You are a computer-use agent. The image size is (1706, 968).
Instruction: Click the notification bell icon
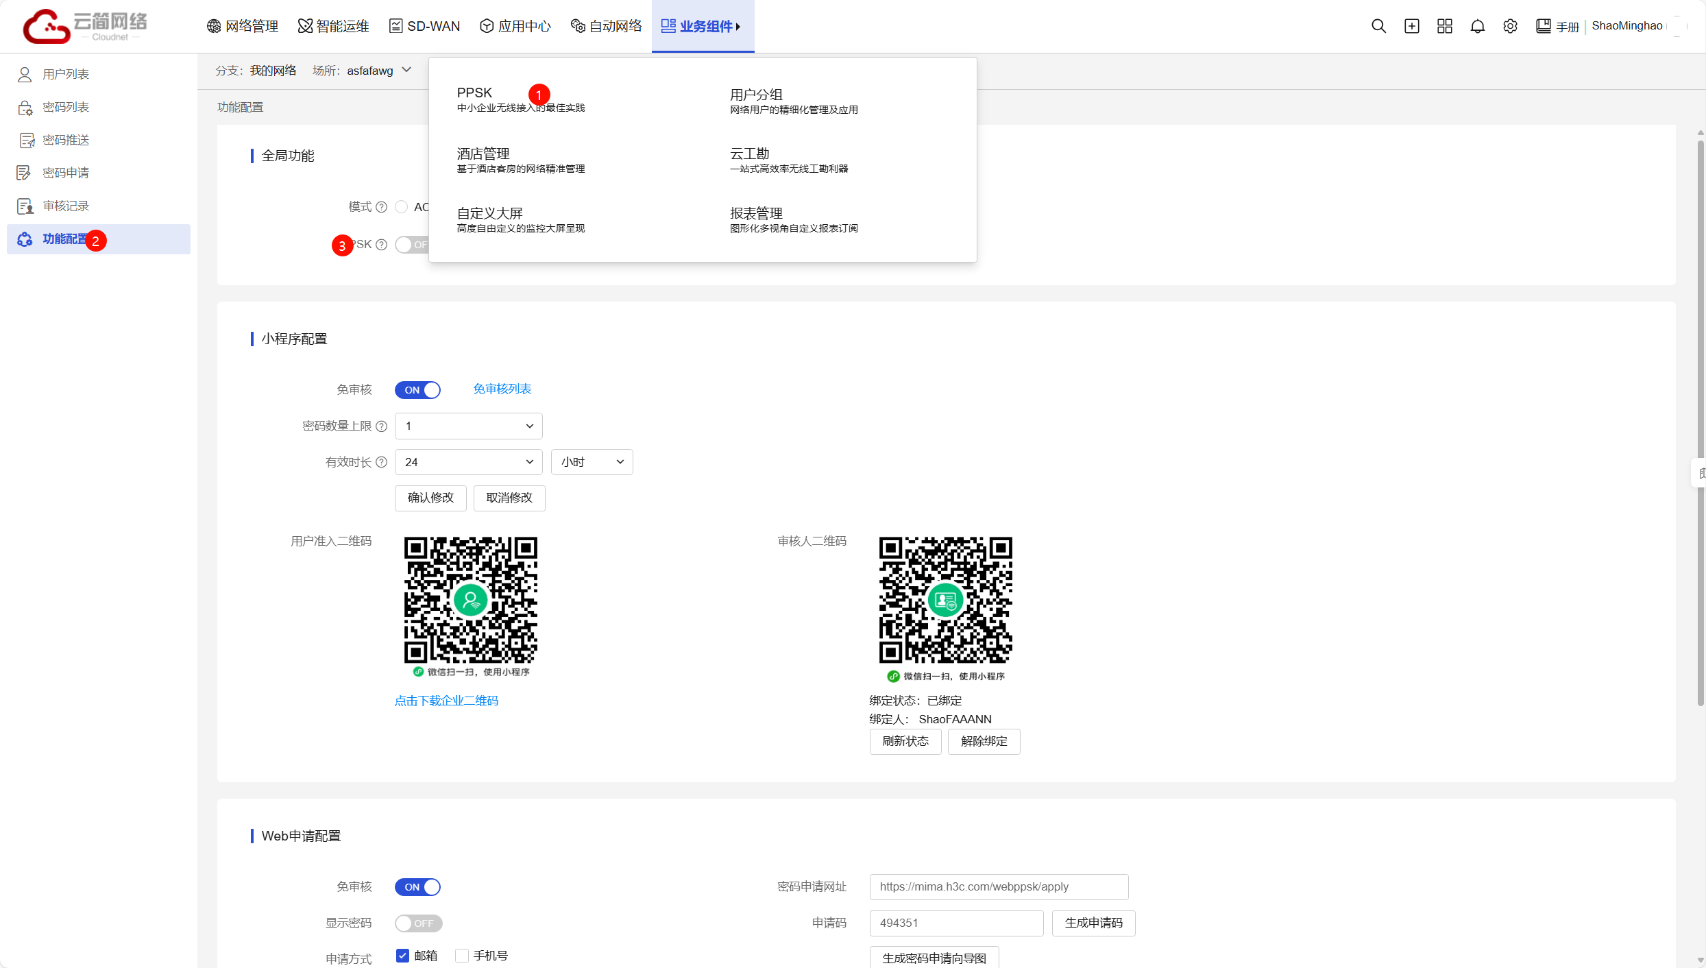pyautogui.click(x=1477, y=26)
